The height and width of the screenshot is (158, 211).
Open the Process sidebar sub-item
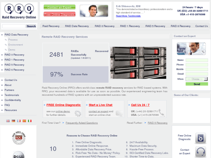13,40
